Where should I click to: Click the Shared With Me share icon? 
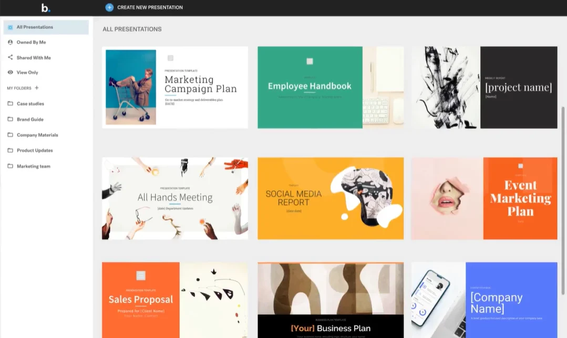click(11, 58)
